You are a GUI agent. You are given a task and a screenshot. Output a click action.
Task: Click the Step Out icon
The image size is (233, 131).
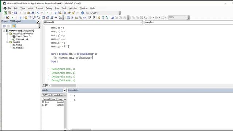point(38,17)
